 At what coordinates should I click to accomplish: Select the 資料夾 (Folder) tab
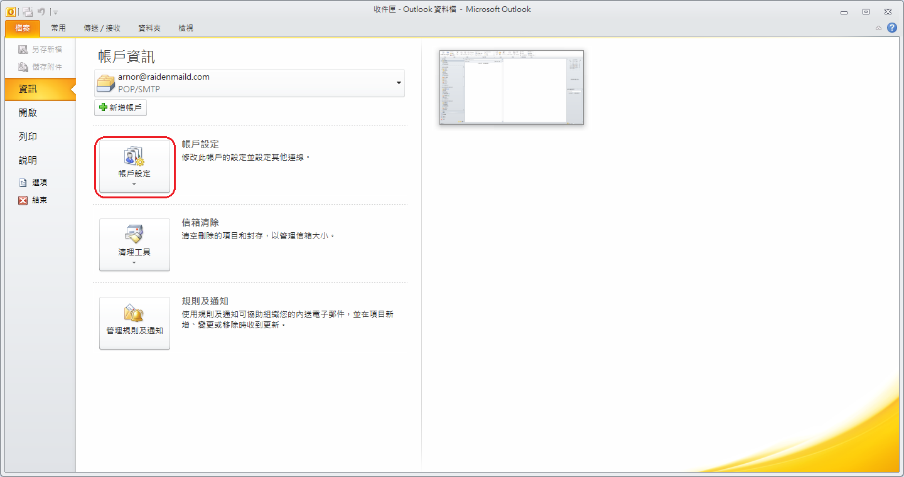[149, 28]
